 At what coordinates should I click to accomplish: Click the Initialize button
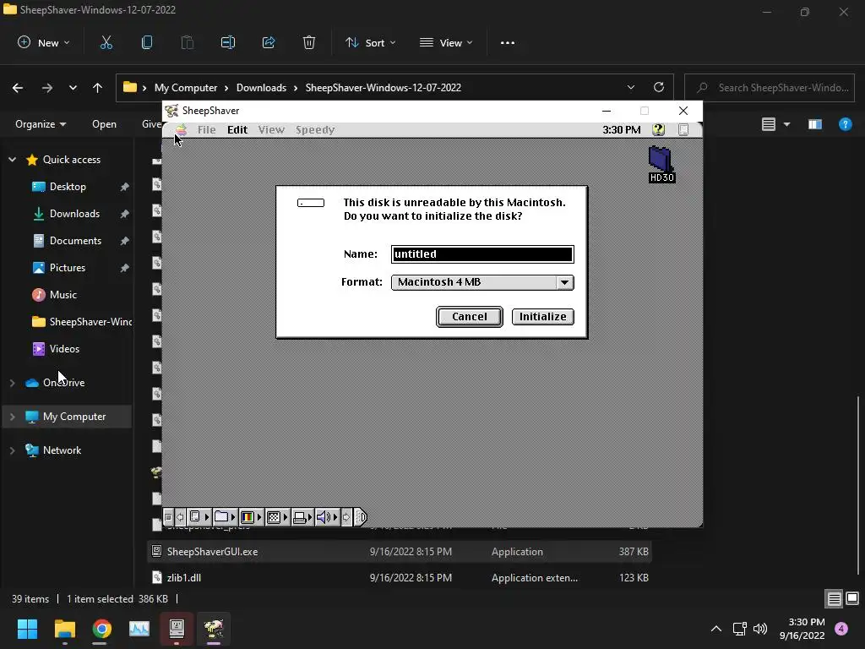point(543,317)
